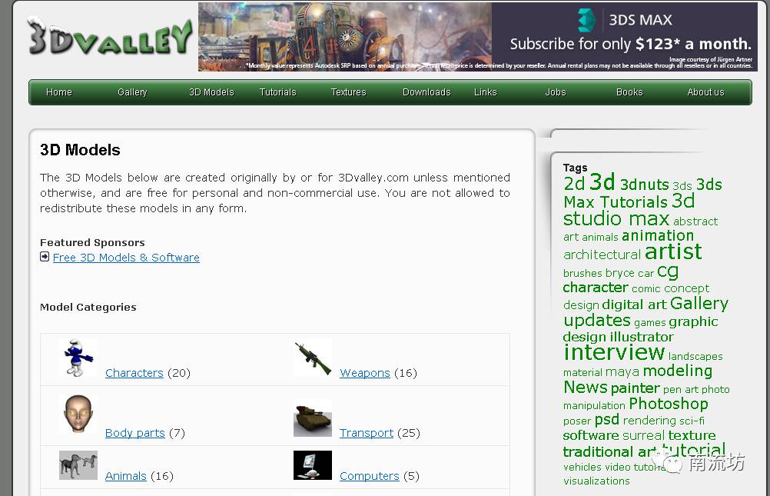770x496 pixels.
Task: Select the bryce tag
Action: pyautogui.click(x=619, y=273)
